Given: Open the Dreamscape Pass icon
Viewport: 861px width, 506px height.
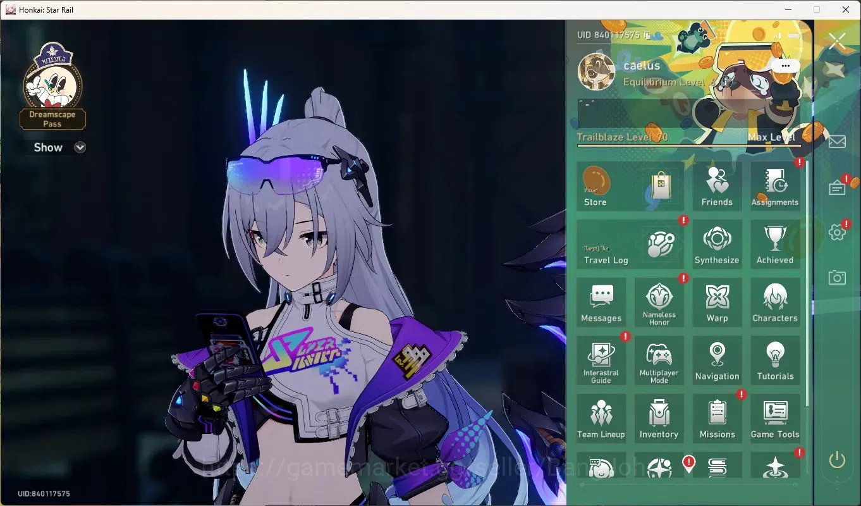Looking at the screenshot, I should point(52,85).
